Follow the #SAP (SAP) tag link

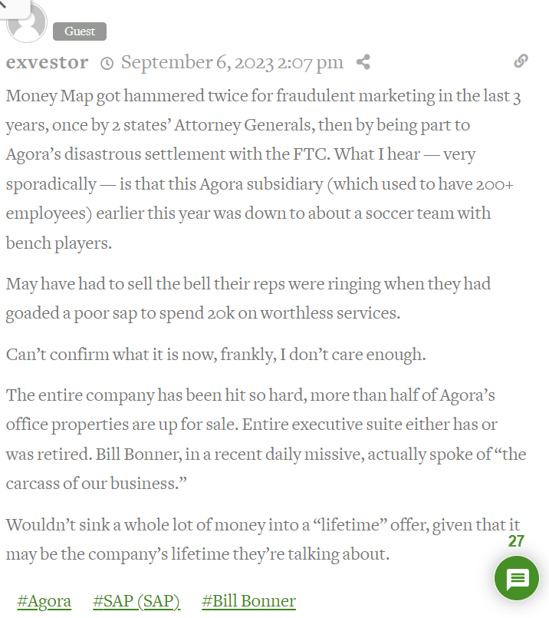tap(136, 601)
